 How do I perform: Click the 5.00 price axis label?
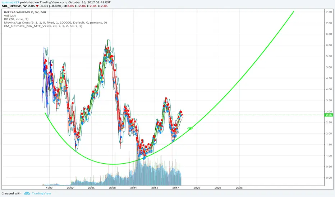pyautogui.click(x=329, y=67)
